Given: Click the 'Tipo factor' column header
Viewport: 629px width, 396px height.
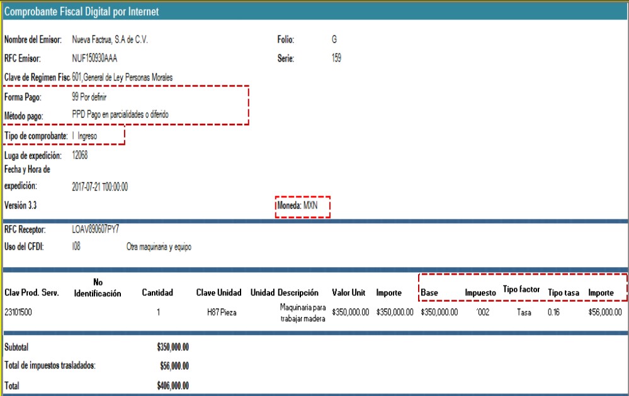Looking at the screenshot, I should pyautogui.click(x=521, y=289).
